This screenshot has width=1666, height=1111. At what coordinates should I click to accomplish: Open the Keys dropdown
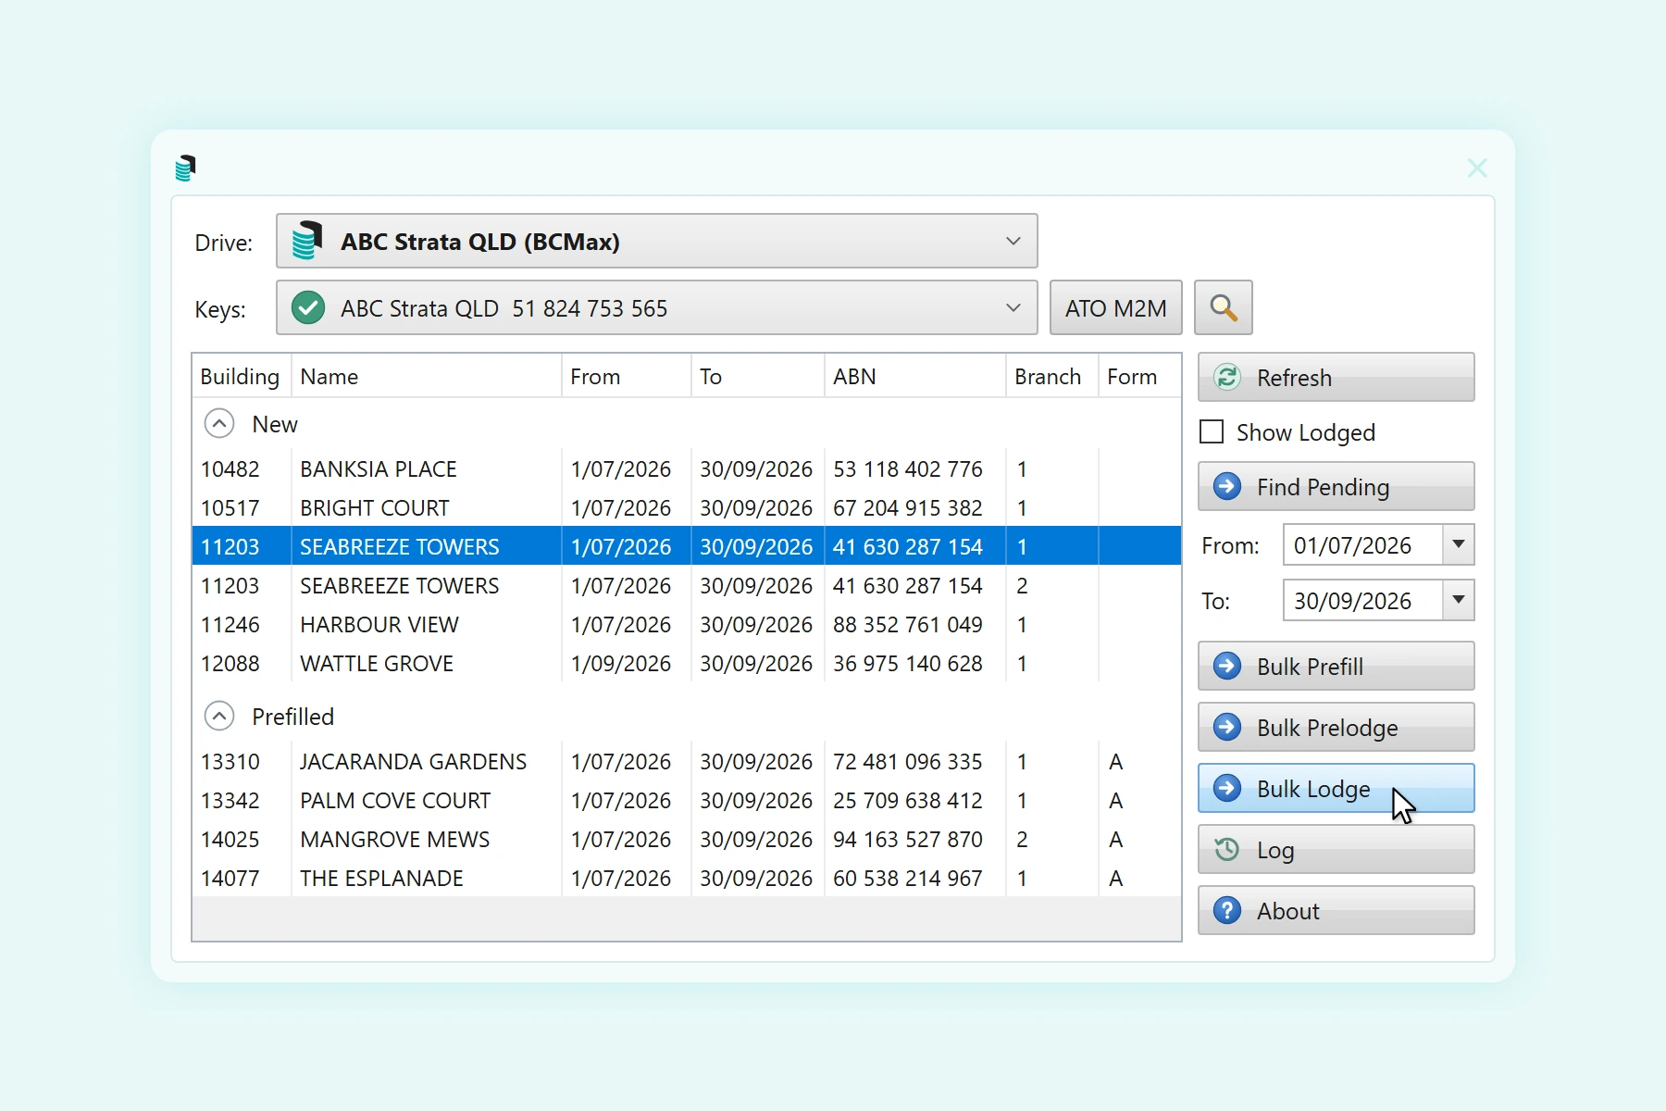(656, 307)
